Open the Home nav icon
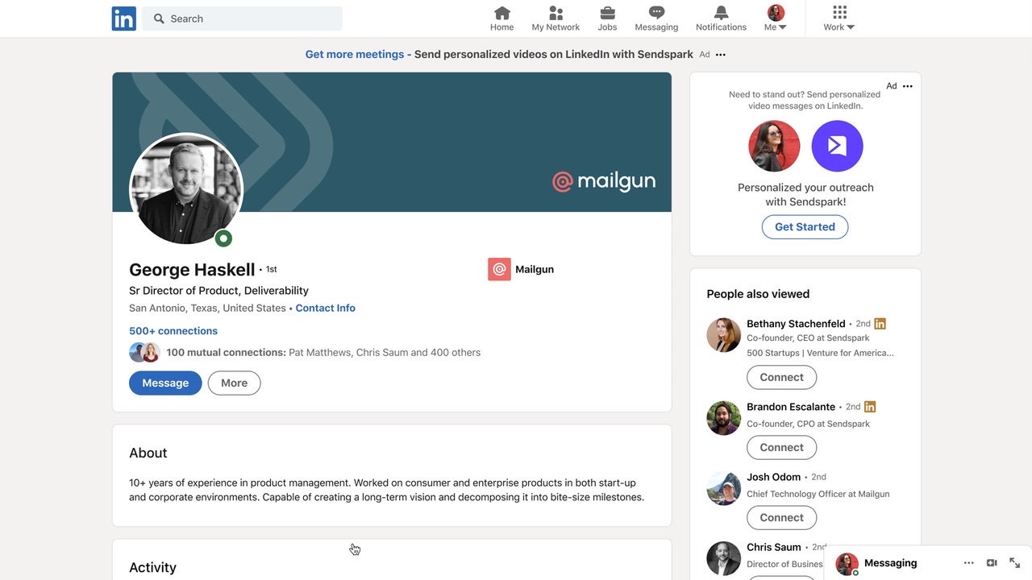Viewport: 1032px width, 580px height. click(501, 19)
